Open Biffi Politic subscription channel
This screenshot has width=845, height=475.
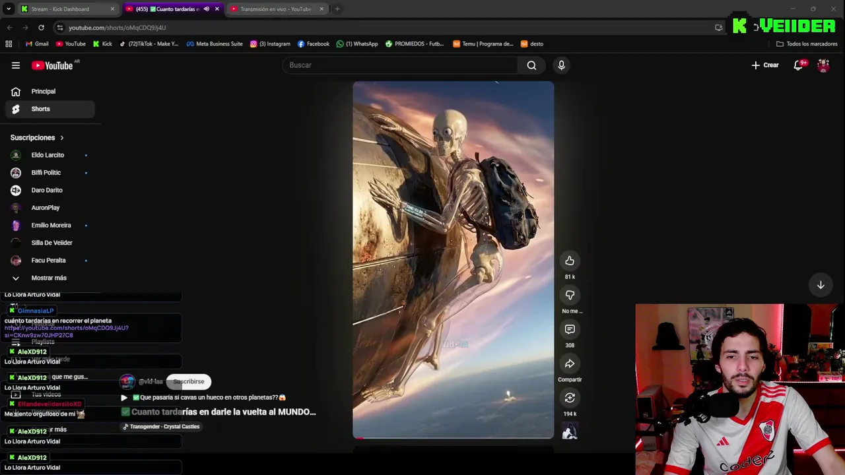pyautogui.click(x=49, y=173)
